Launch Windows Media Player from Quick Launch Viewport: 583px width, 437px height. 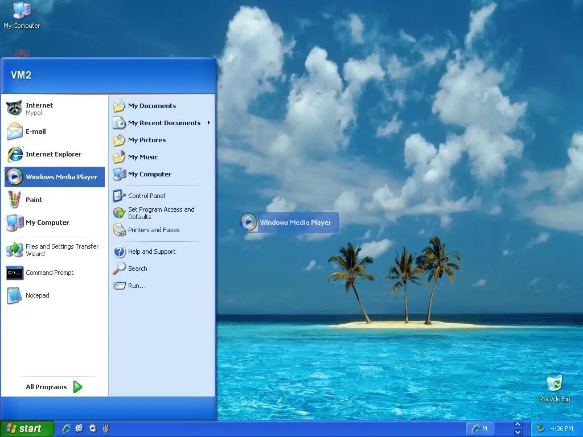click(x=93, y=428)
